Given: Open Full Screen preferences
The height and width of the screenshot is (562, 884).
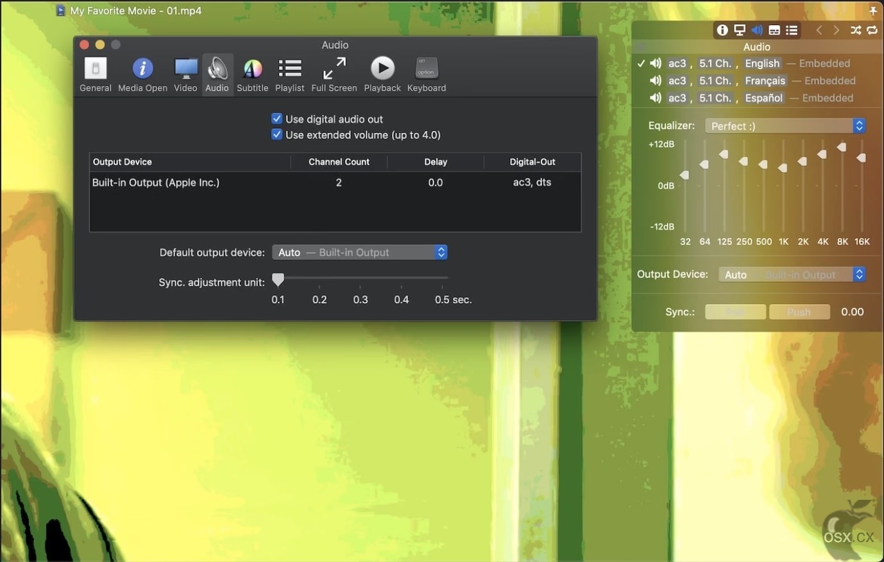Looking at the screenshot, I should click(x=334, y=75).
